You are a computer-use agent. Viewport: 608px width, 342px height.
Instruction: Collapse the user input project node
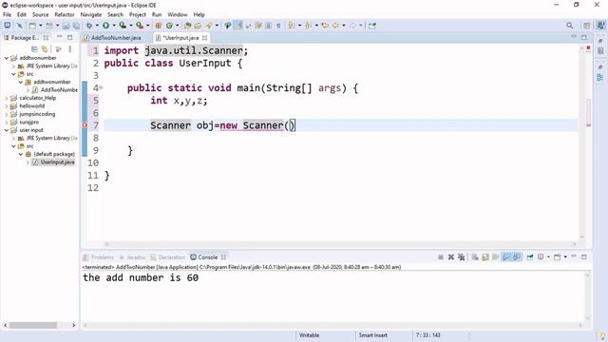[7, 130]
